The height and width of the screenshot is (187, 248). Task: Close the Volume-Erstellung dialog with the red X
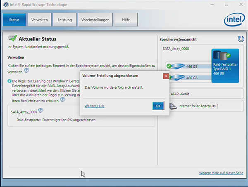point(166,76)
